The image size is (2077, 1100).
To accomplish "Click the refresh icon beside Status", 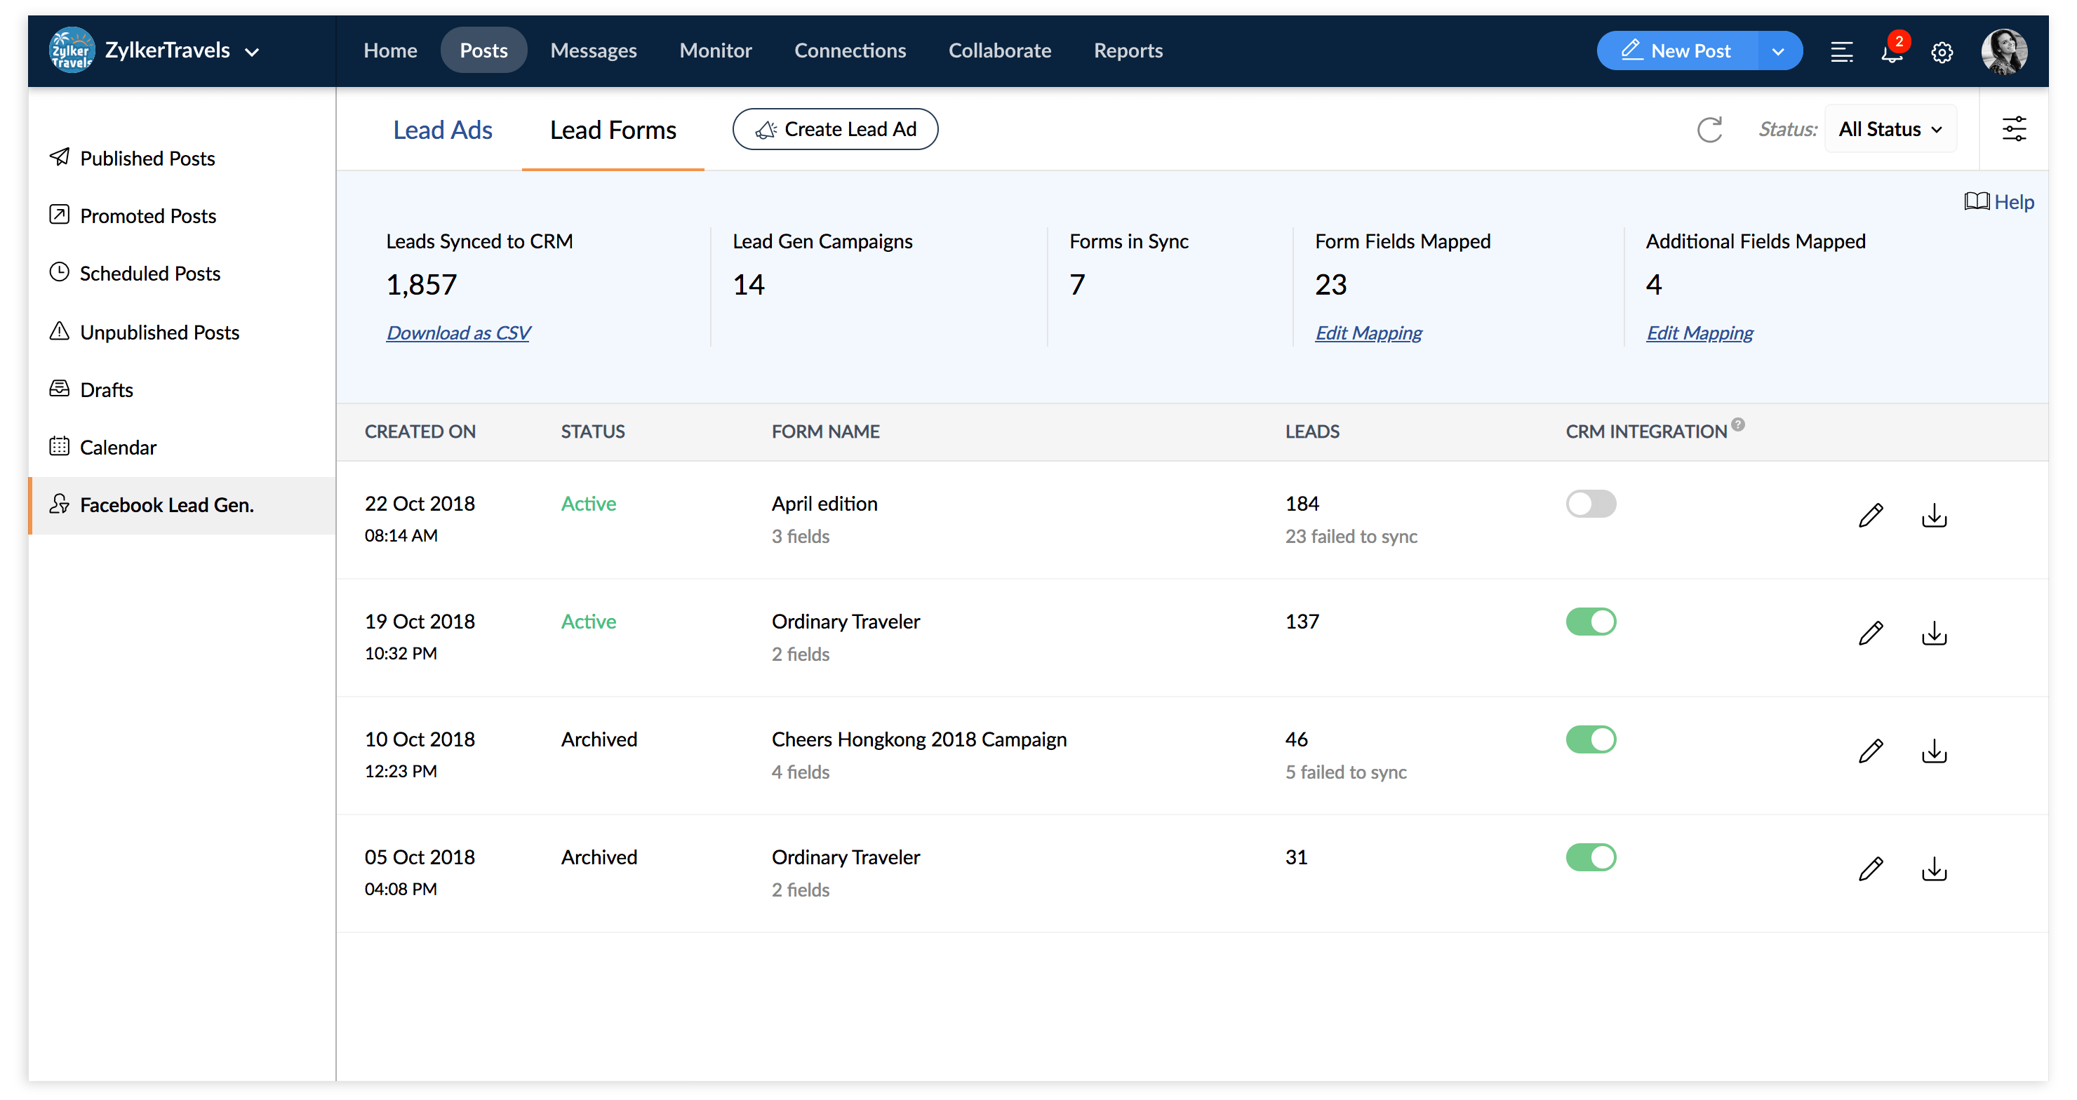I will click(x=1709, y=130).
